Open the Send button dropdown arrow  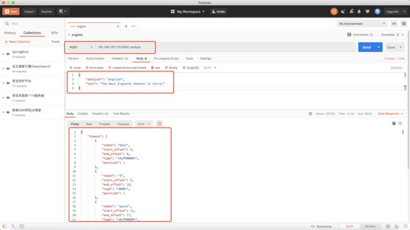tap(378, 47)
